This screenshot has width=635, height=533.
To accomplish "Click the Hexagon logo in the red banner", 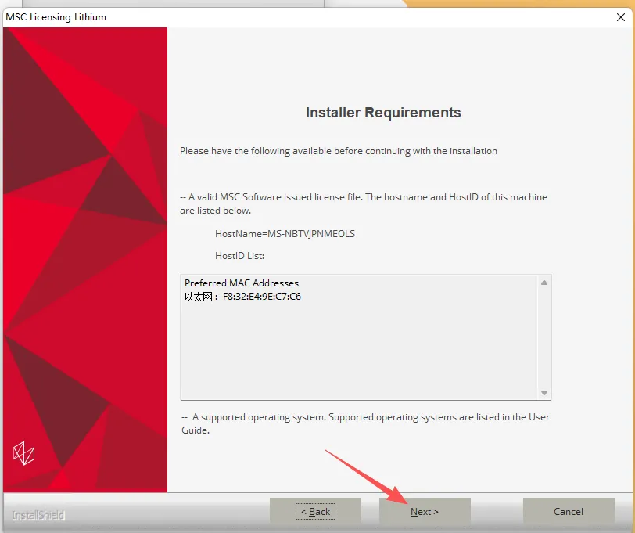I will pos(24,453).
